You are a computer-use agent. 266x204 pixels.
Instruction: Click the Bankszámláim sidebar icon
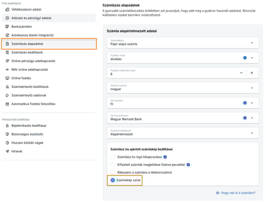[7, 26]
